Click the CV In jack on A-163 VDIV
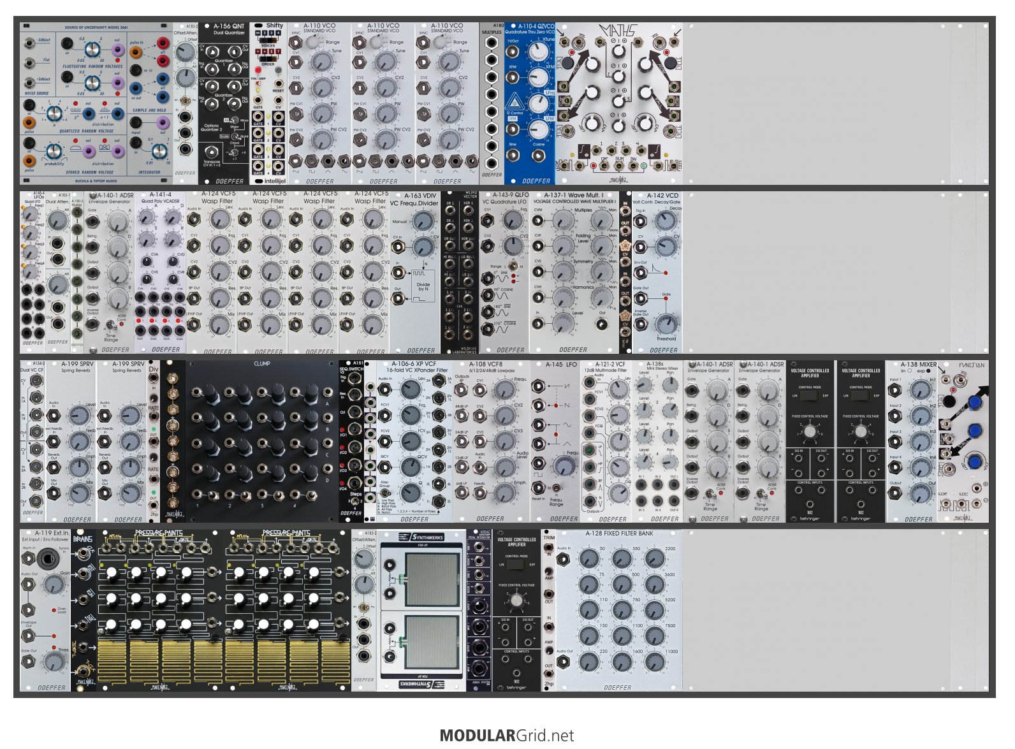Screen dimensions: 1015x749 coord(398,248)
